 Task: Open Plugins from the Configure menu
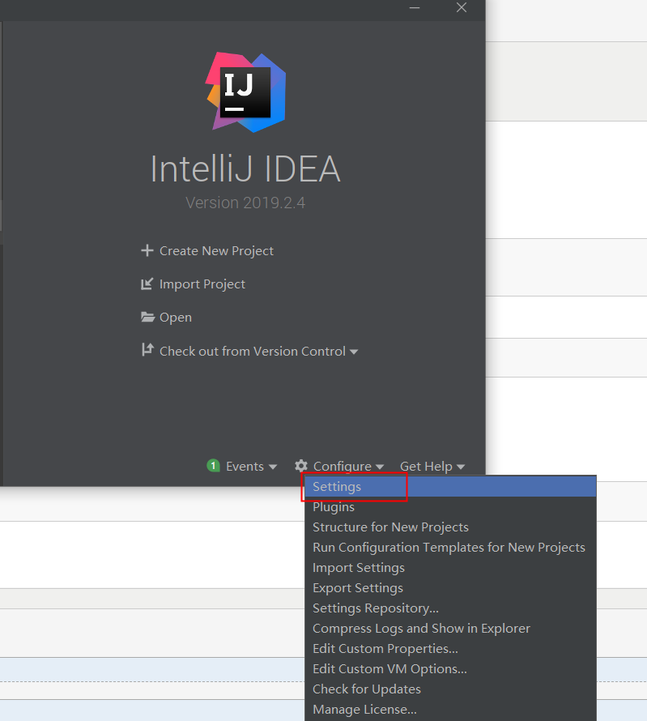pyautogui.click(x=450, y=506)
